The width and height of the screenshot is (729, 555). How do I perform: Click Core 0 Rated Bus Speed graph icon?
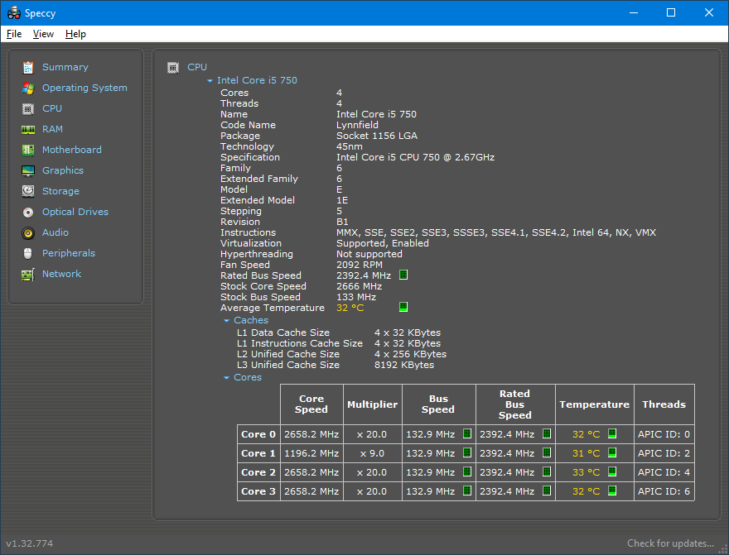pyautogui.click(x=547, y=433)
